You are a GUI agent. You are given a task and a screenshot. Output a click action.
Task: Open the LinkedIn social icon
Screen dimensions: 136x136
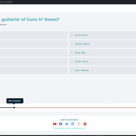(73, 124)
